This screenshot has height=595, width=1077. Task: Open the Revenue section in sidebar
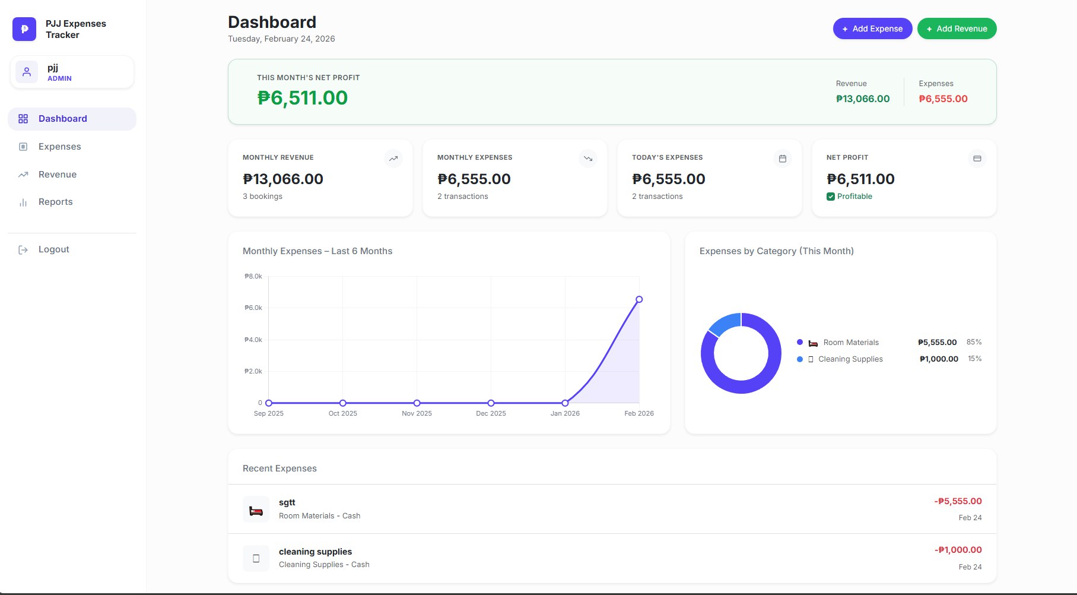57,175
